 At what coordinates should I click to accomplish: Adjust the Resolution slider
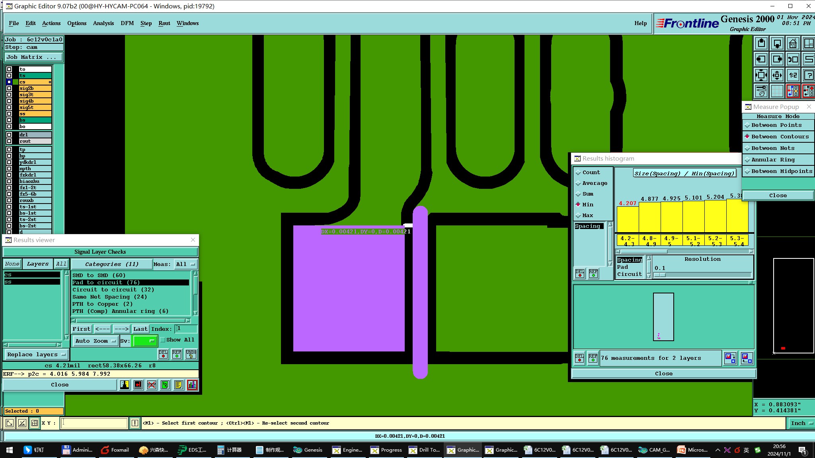click(x=661, y=275)
